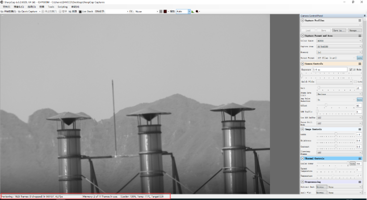367x200 pixels.
Task: Toggle the LX Mode checkbox
Action: (351, 70)
